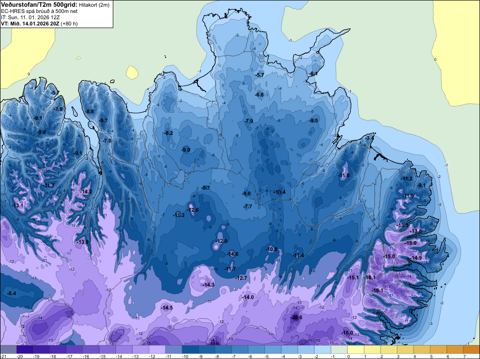Pick the orange legend swatch right of the 7 label

(x=472, y=349)
